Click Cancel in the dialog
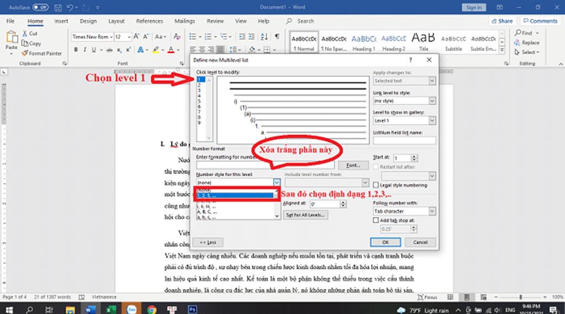 420,242
